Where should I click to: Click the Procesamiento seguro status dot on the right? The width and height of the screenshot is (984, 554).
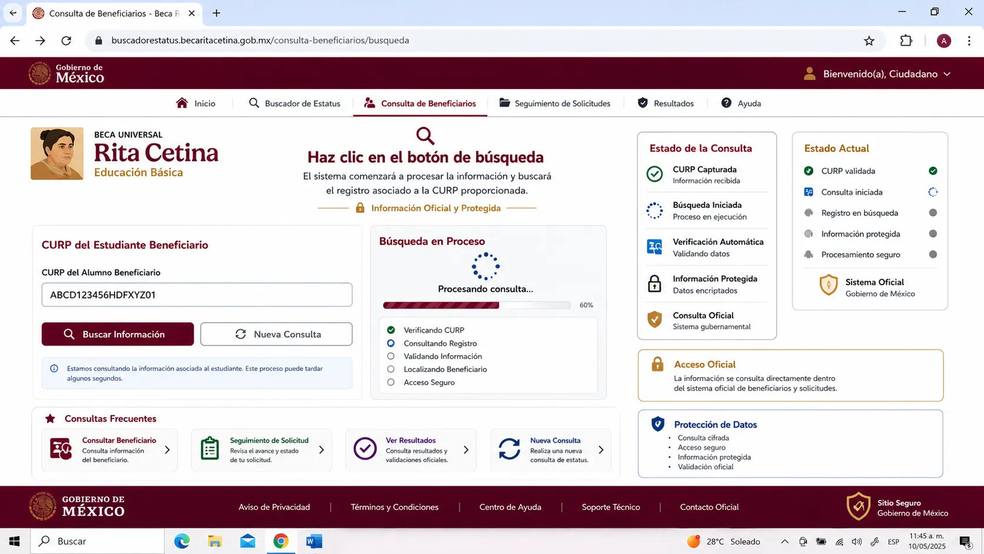[933, 254]
